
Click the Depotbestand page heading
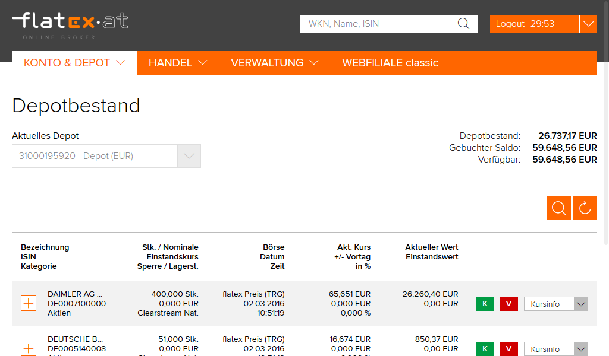tap(76, 106)
